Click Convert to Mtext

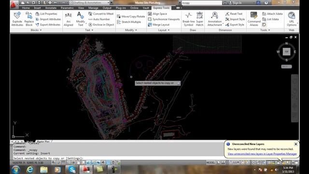click(101, 14)
